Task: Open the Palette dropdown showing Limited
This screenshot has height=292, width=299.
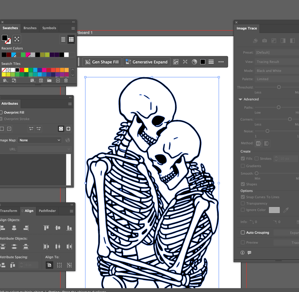Action: [277, 79]
